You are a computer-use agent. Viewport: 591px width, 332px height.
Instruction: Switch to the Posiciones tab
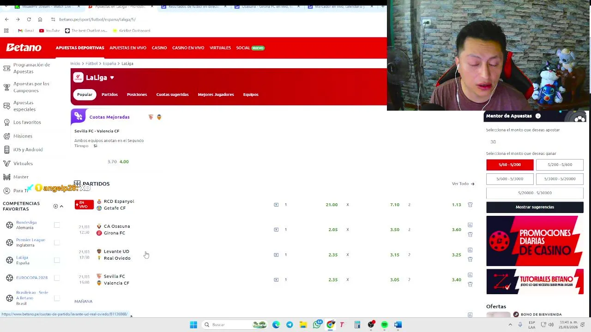[137, 95]
